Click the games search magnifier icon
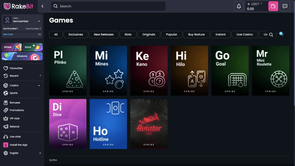The height and width of the screenshot is (166, 295). pos(271,35)
